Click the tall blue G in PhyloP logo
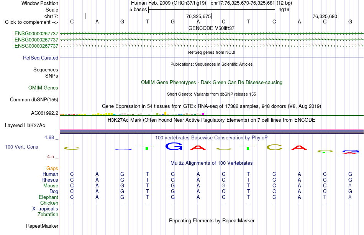This screenshot has width=364, height=235. (174, 146)
